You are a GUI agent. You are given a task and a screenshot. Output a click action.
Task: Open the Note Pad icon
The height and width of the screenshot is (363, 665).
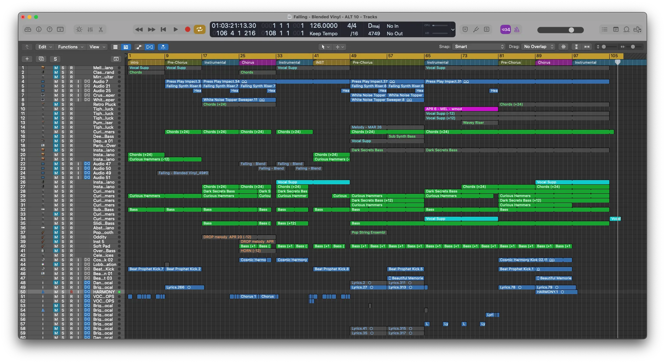pyautogui.click(x=616, y=29)
